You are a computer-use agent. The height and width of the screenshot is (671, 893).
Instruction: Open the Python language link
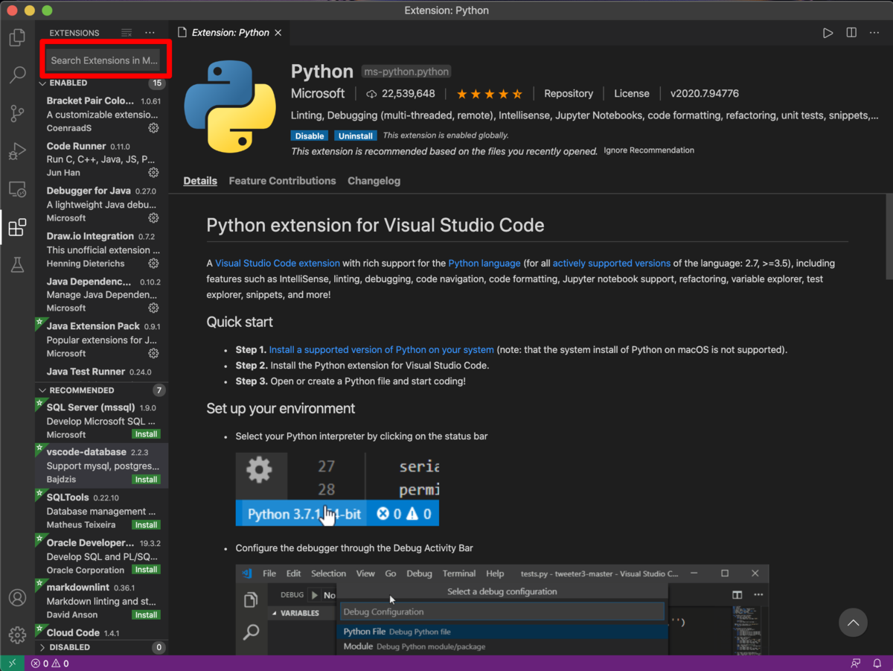tap(484, 264)
